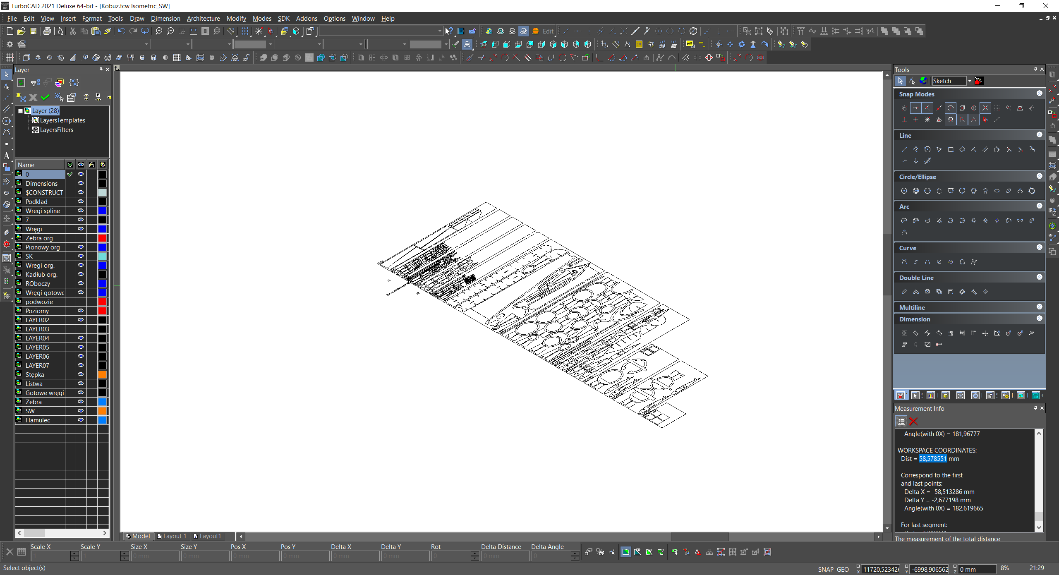Click the Grid icon on left toolbar
This screenshot has width=1059, height=575.
pos(10,57)
